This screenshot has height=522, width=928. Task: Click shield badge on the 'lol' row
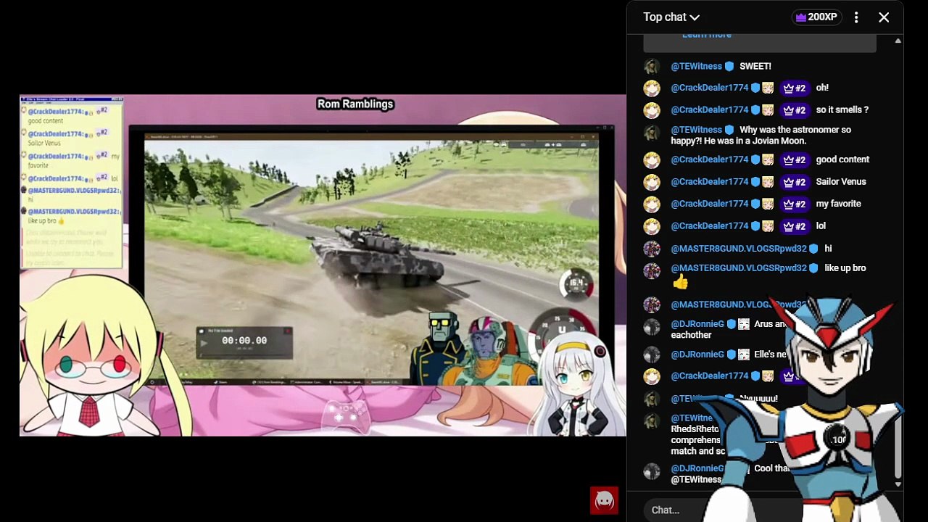(755, 226)
